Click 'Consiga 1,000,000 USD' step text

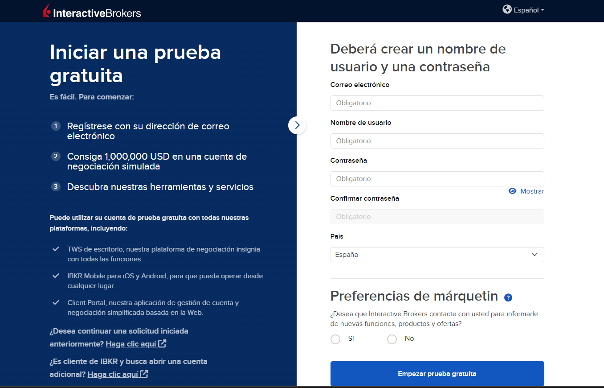pyautogui.click(x=157, y=161)
